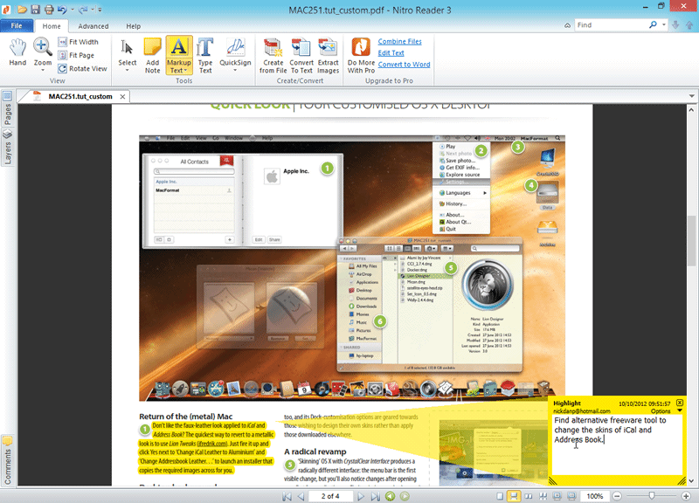Screen dimensions: 699x503
Task: Zoom out with the minus button
Action: point(617,496)
